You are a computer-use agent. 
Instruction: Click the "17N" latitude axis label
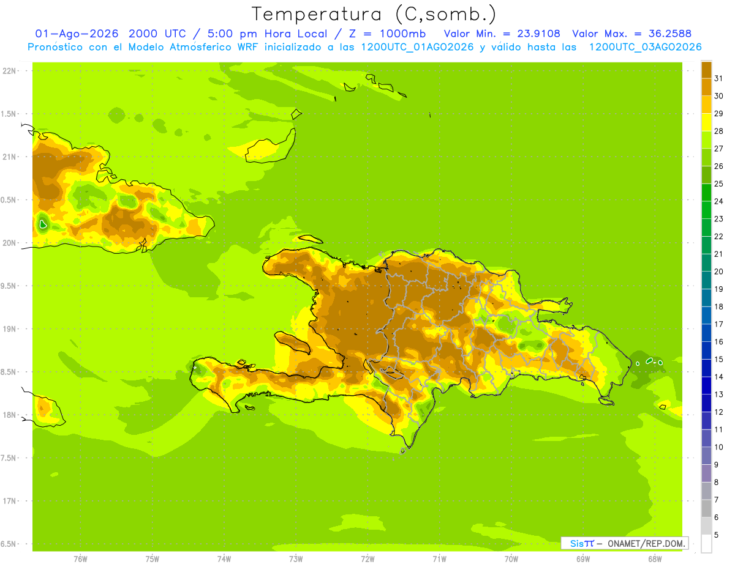pos(9,501)
